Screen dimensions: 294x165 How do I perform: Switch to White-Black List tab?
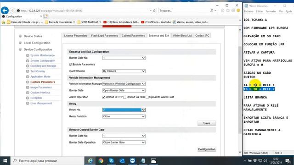pos(182,36)
